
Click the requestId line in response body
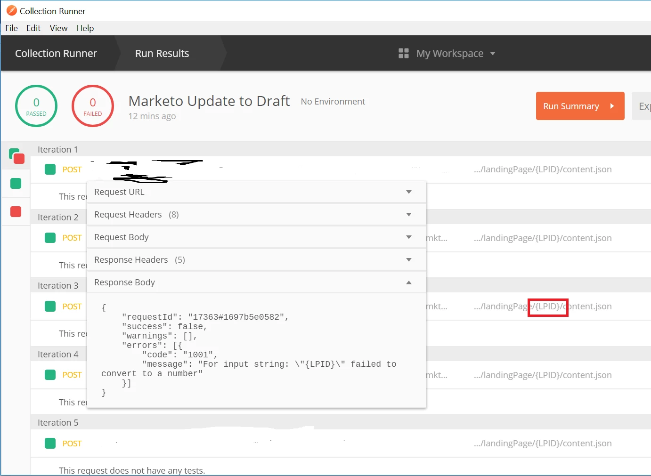pyautogui.click(x=205, y=317)
